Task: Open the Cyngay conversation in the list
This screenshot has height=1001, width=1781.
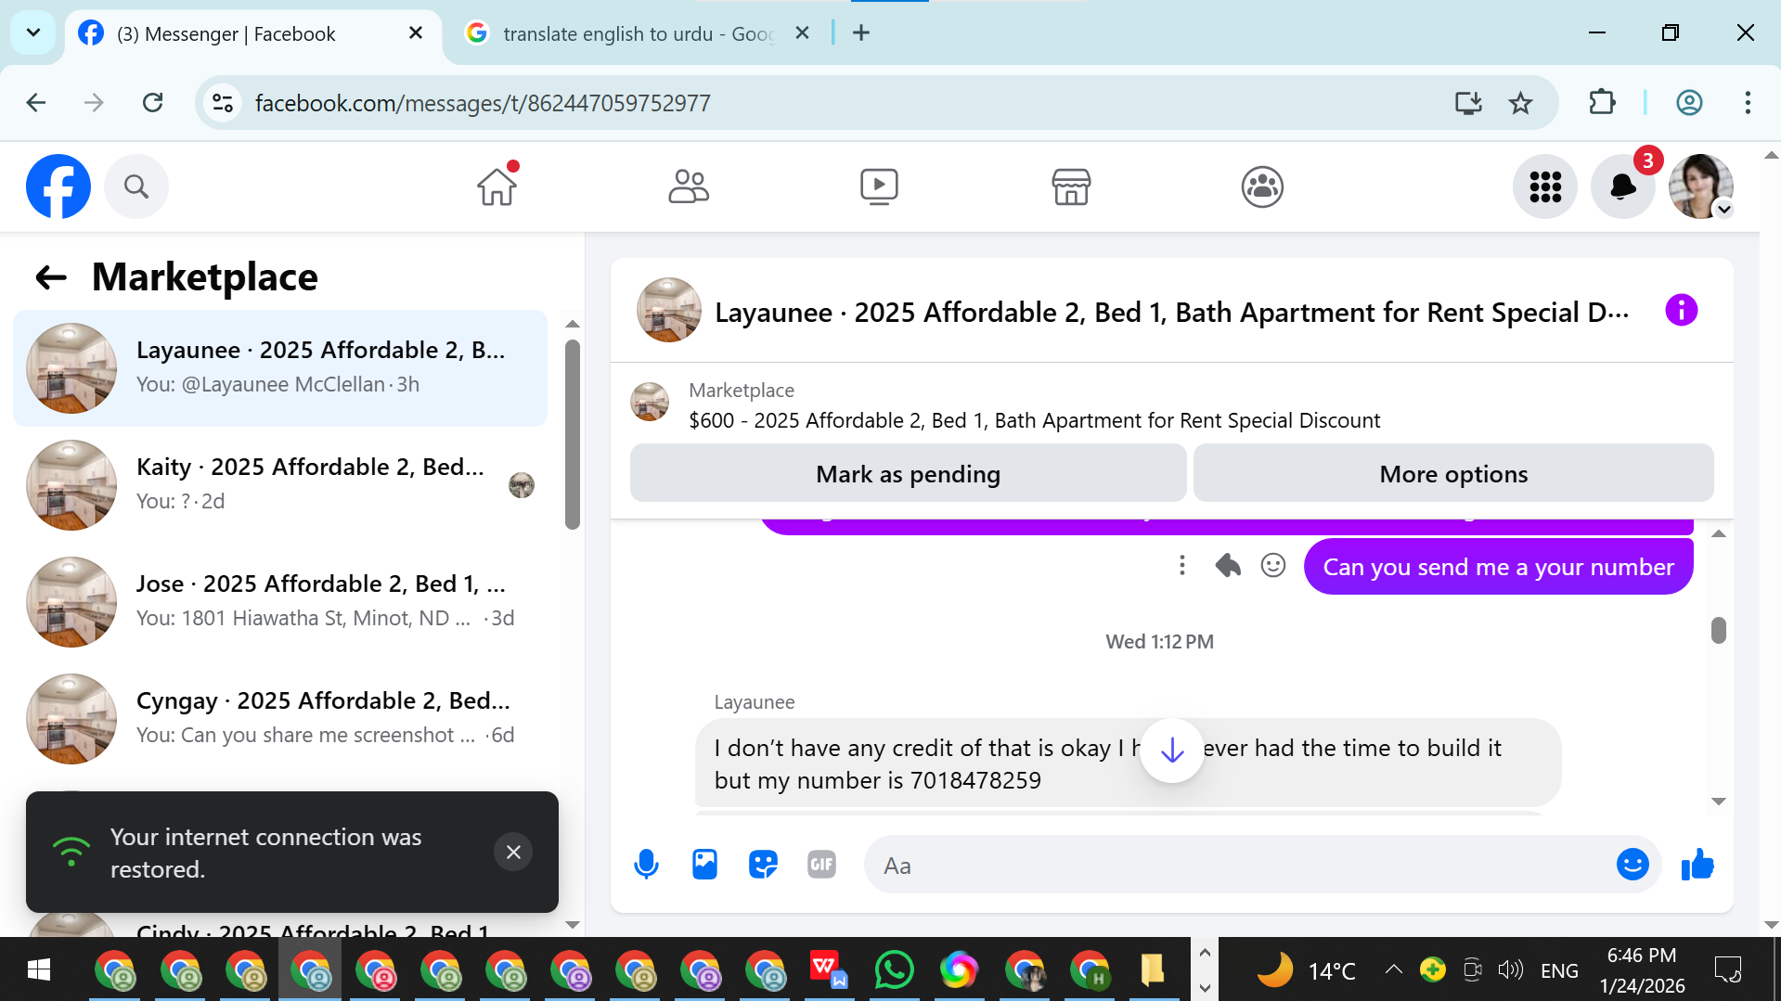Action: click(280, 719)
